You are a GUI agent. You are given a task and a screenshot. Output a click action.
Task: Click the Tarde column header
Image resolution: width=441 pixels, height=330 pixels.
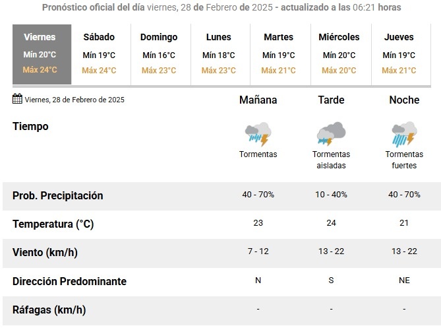point(331,100)
